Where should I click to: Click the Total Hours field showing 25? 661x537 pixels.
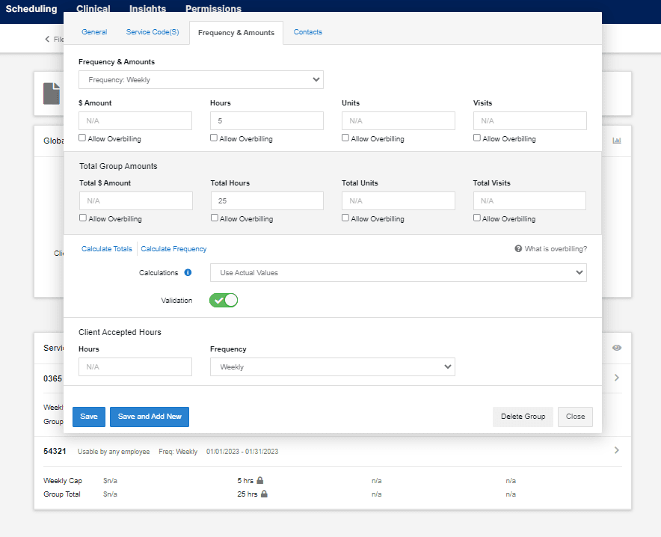point(267,200)
